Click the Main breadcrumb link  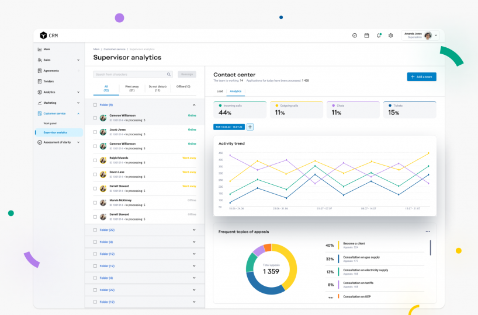[x=96, y=49]
